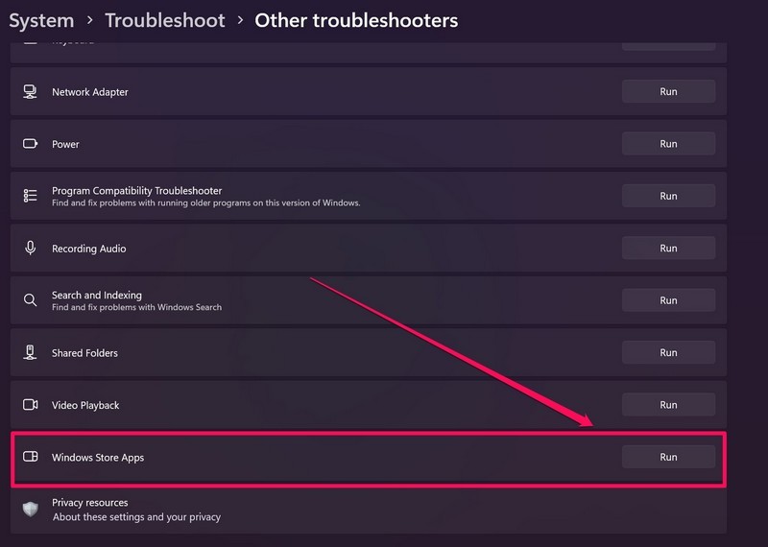The height and width of the screenshot is (547, 768).
Task: Run the Program Compatibility Troubleshooter
Action: [x=668, y=196]
